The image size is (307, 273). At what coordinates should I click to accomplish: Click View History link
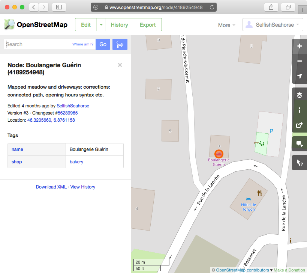[x=82, y=187]
